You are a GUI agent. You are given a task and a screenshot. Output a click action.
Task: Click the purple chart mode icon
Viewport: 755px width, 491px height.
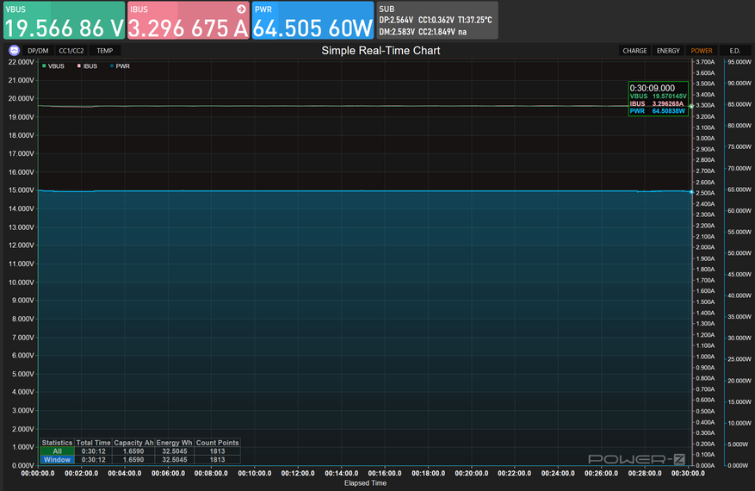pos(14,50)
